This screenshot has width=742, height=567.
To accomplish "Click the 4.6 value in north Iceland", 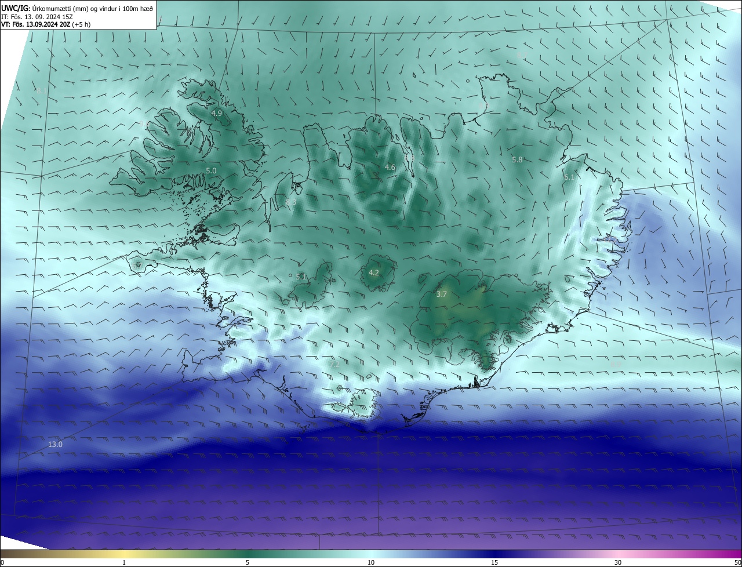I will tap(390, 168).
